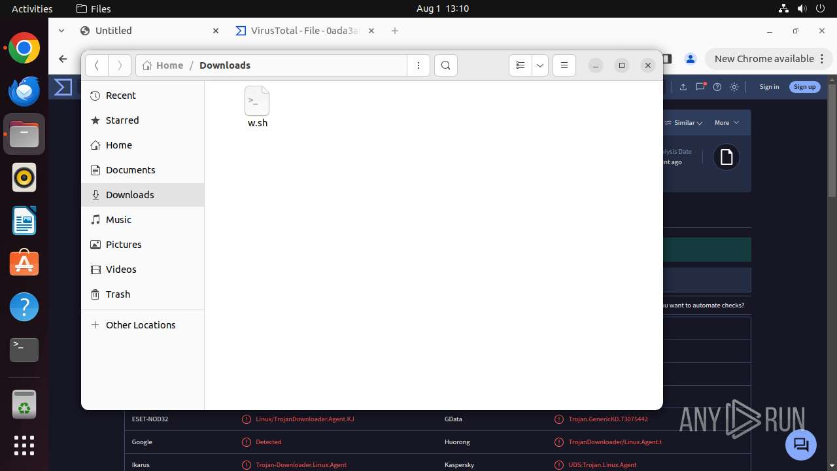Viewport: 837px width, 471px height.
Task: Click Chrome side panel icon
Action: point(667,59)
